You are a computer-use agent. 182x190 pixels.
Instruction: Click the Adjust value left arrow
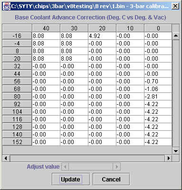65,167
